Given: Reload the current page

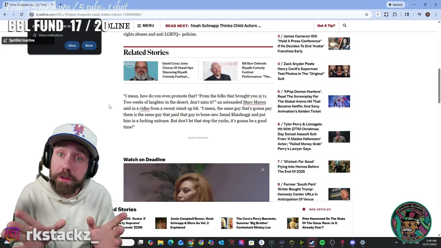Looking at the screenshot, I should 21,14.
